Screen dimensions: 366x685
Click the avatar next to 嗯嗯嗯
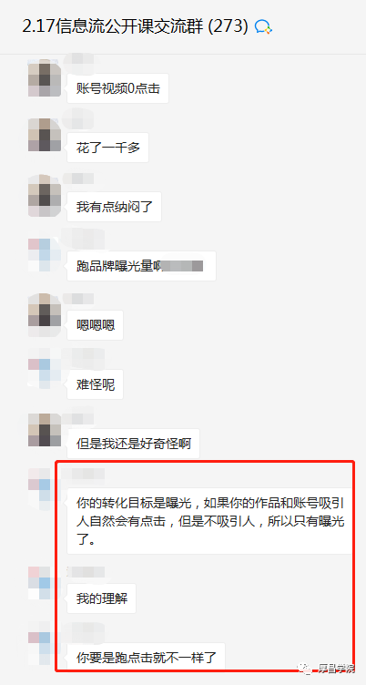click(44, 314)
